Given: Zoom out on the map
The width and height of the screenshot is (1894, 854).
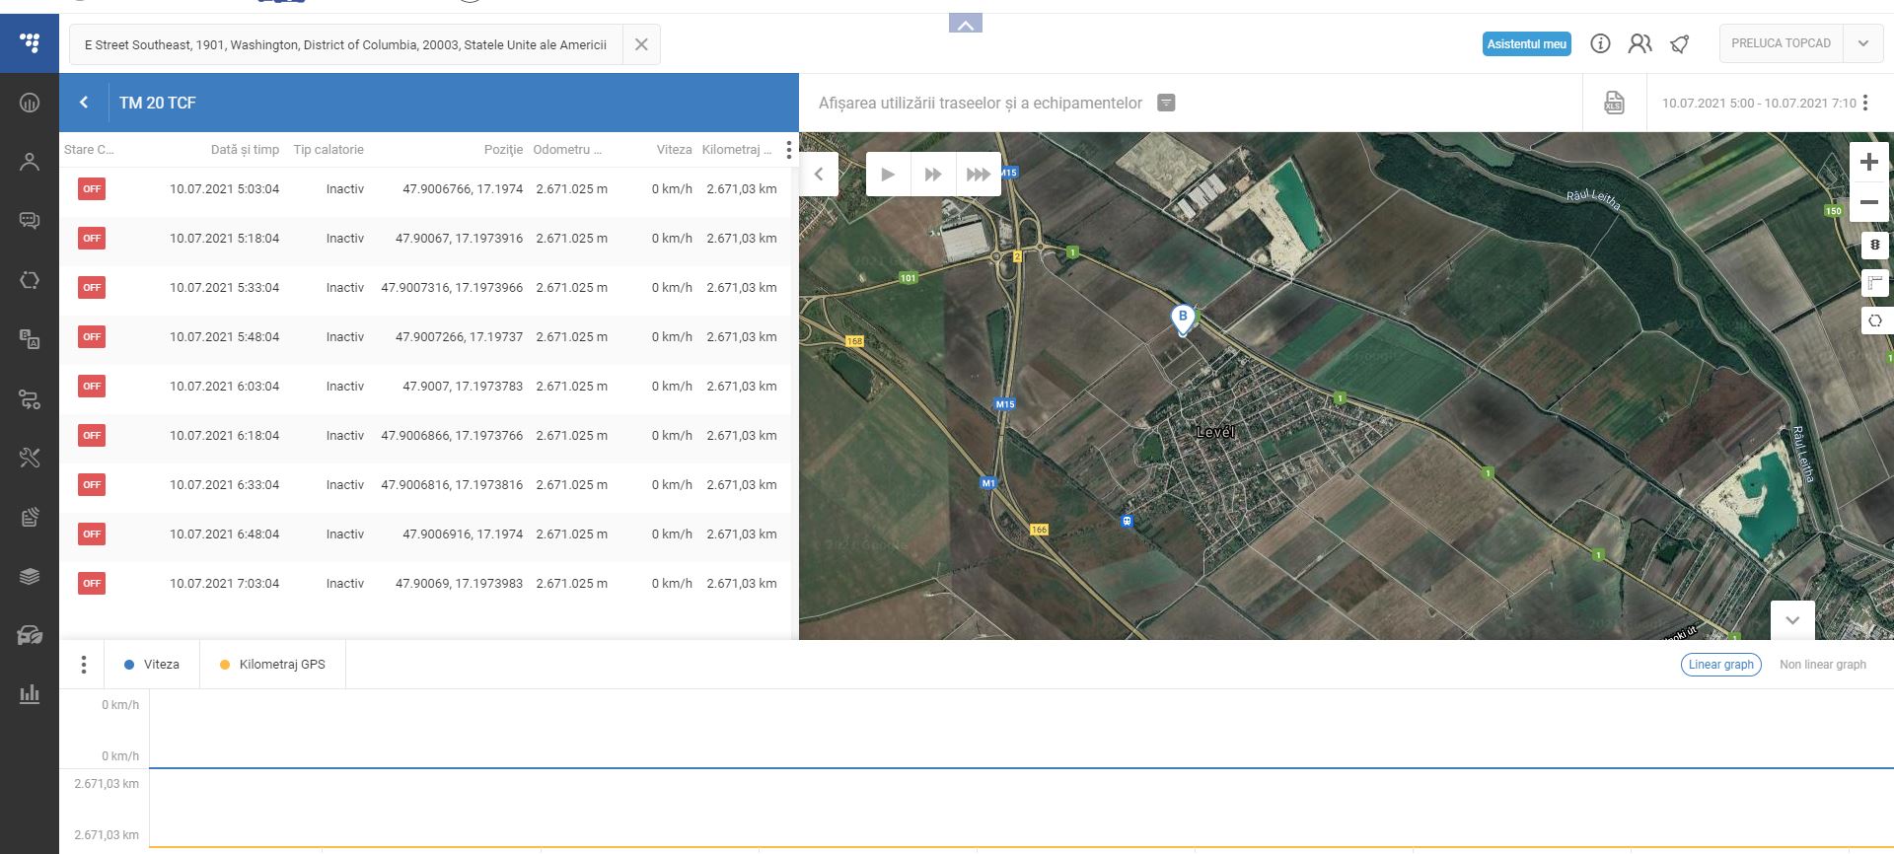Looking at the screenshot, I should (1868, 203).
